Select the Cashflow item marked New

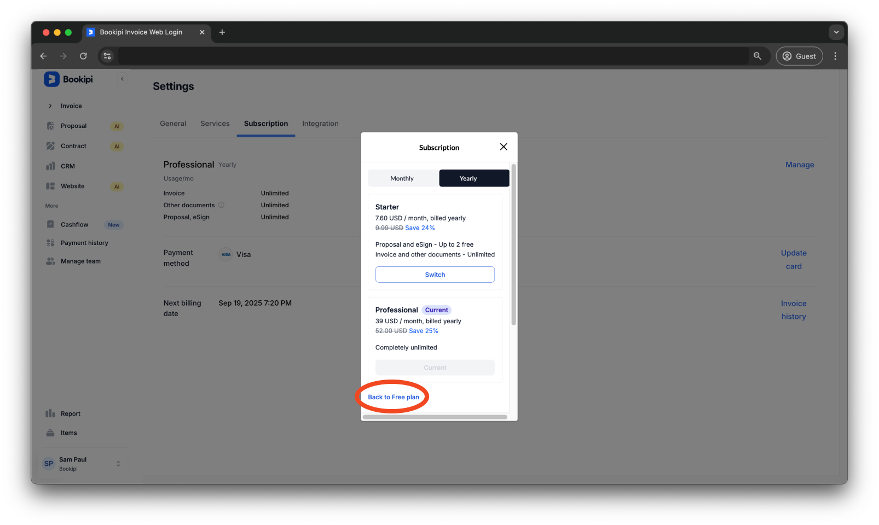click(50, 224)
